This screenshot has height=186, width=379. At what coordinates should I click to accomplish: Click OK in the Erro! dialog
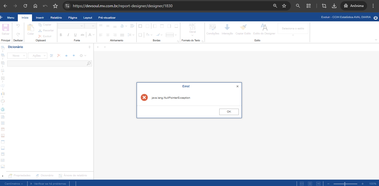229,112
